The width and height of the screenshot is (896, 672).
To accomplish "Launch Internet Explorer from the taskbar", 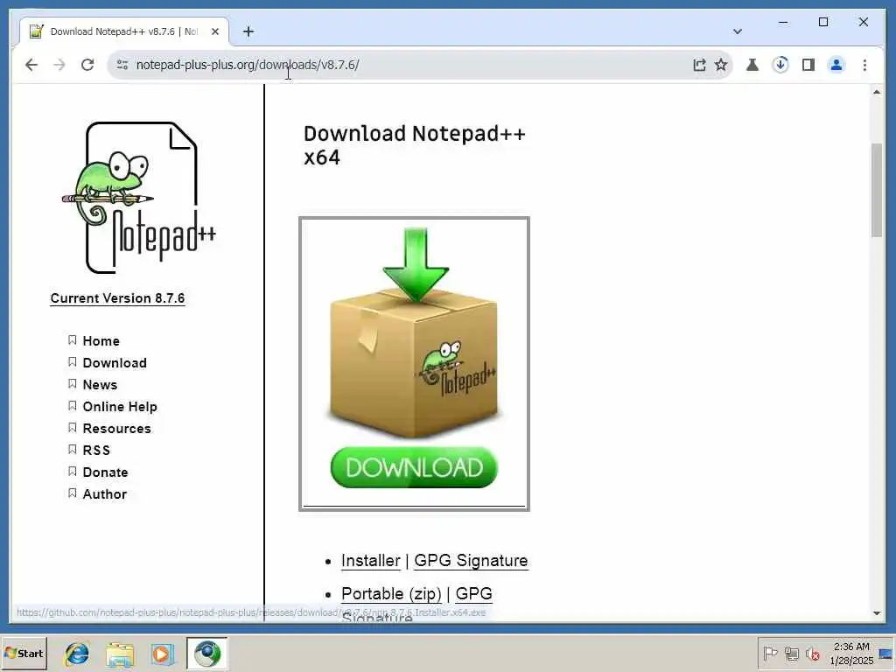I will point(77,654).
